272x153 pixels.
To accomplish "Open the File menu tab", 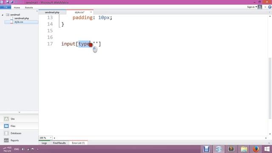I will [6, 7].
